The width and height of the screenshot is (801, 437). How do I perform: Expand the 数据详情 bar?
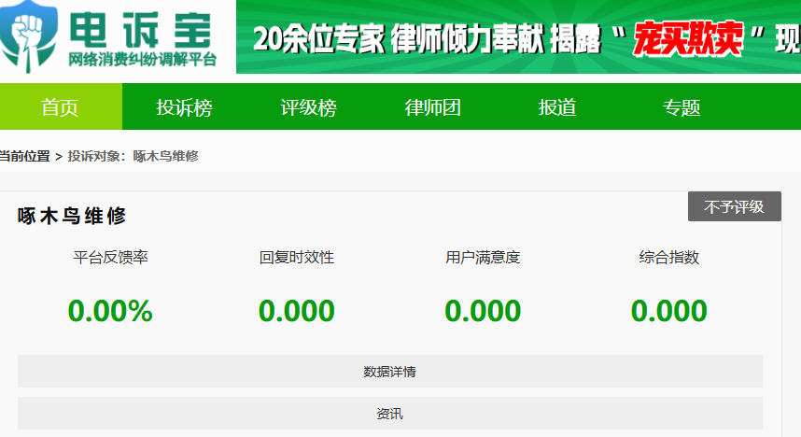[x=390, y=371]
